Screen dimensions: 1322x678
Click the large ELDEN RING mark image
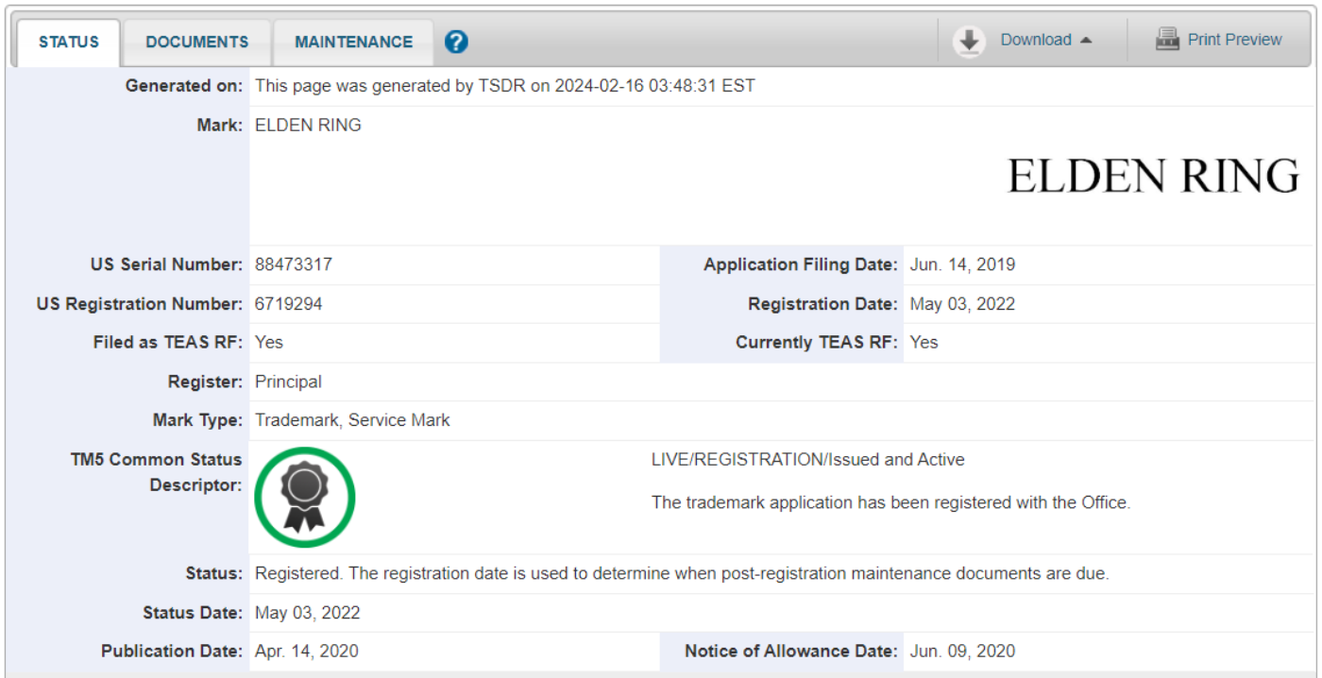pyautogui.click(x=1153, y=176)
